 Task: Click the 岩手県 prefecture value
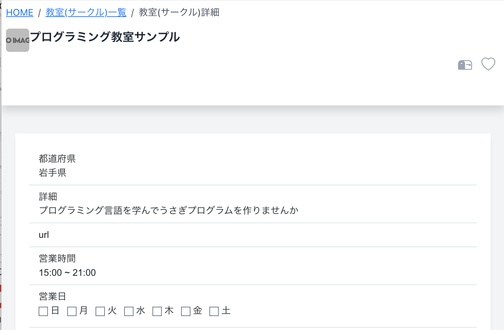click(53, 173)
